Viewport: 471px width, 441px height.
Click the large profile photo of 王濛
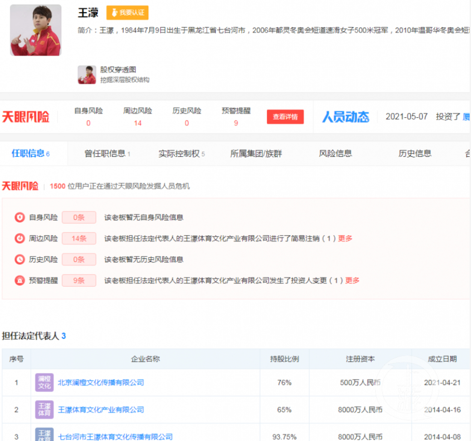click(x=36, y=30)
